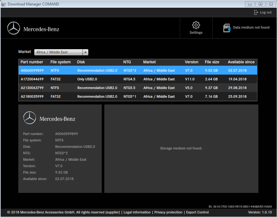This screenshot has height=217, width=277.
Task: Open the Legal information link
Action: tap(137, 212)
